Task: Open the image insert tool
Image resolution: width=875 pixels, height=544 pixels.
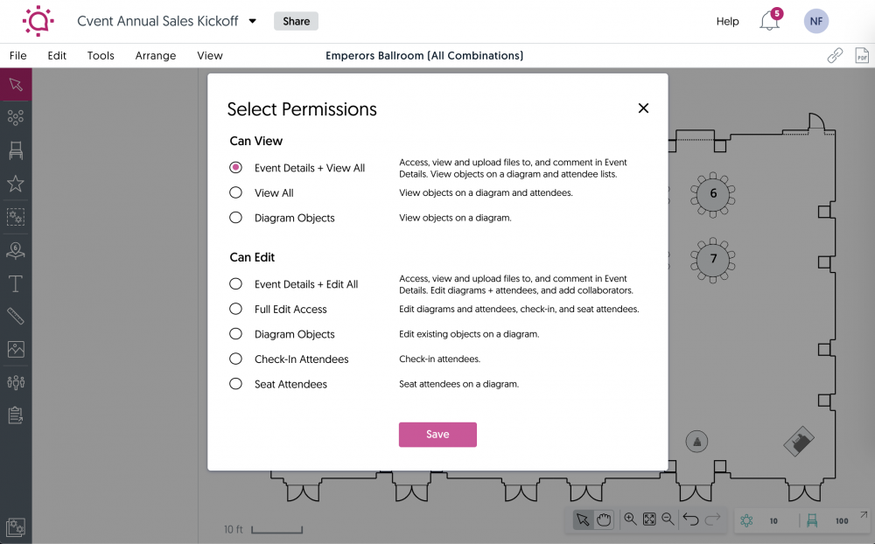Action: point(16,349)
